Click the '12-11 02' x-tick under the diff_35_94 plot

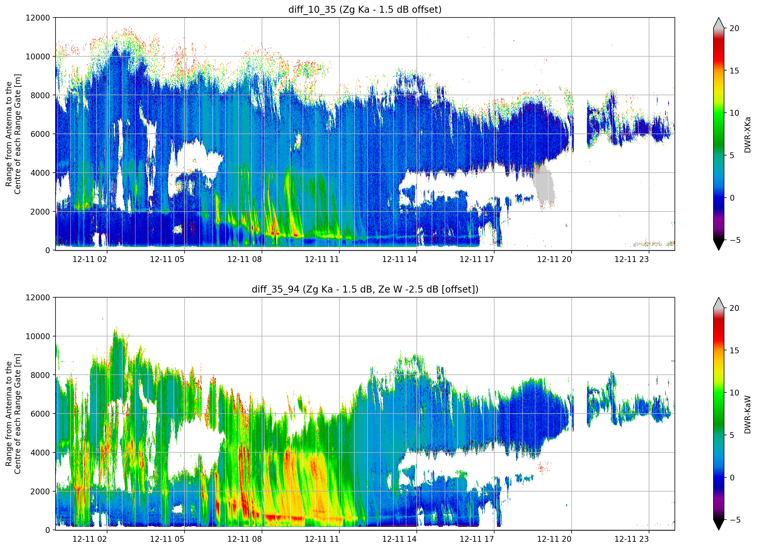(90, 539)
